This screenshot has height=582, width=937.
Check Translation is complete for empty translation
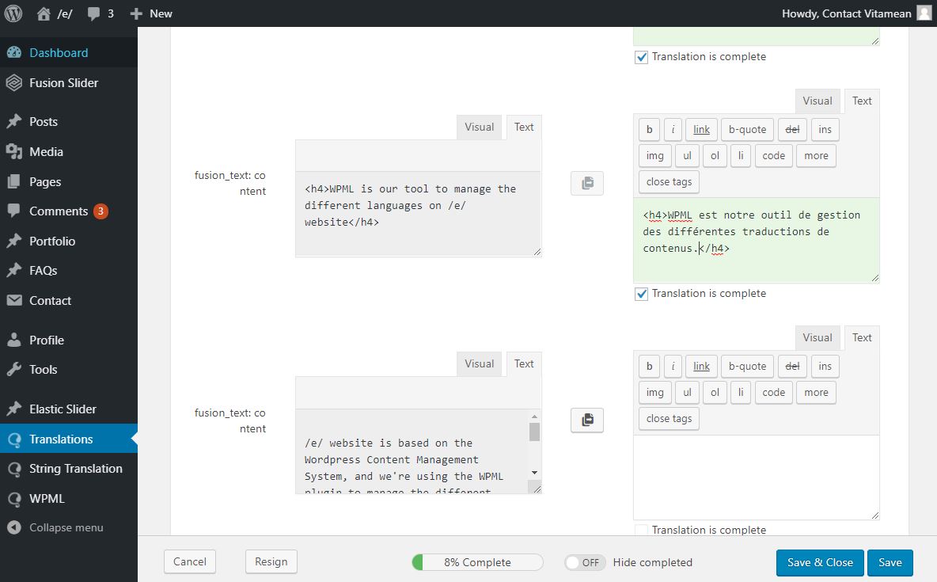641,531
